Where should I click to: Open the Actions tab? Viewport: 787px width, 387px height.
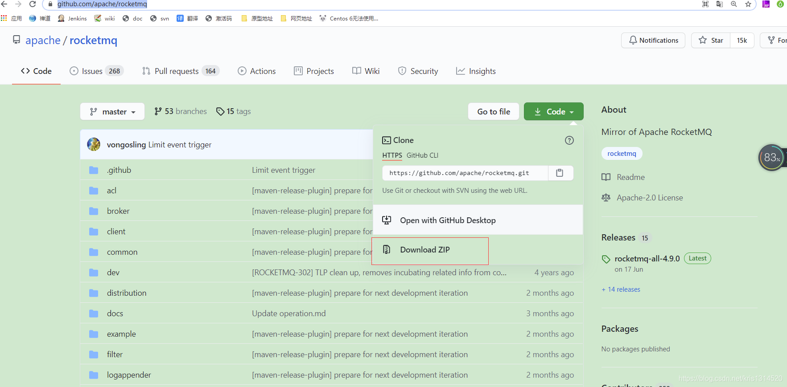coord(257,71)
